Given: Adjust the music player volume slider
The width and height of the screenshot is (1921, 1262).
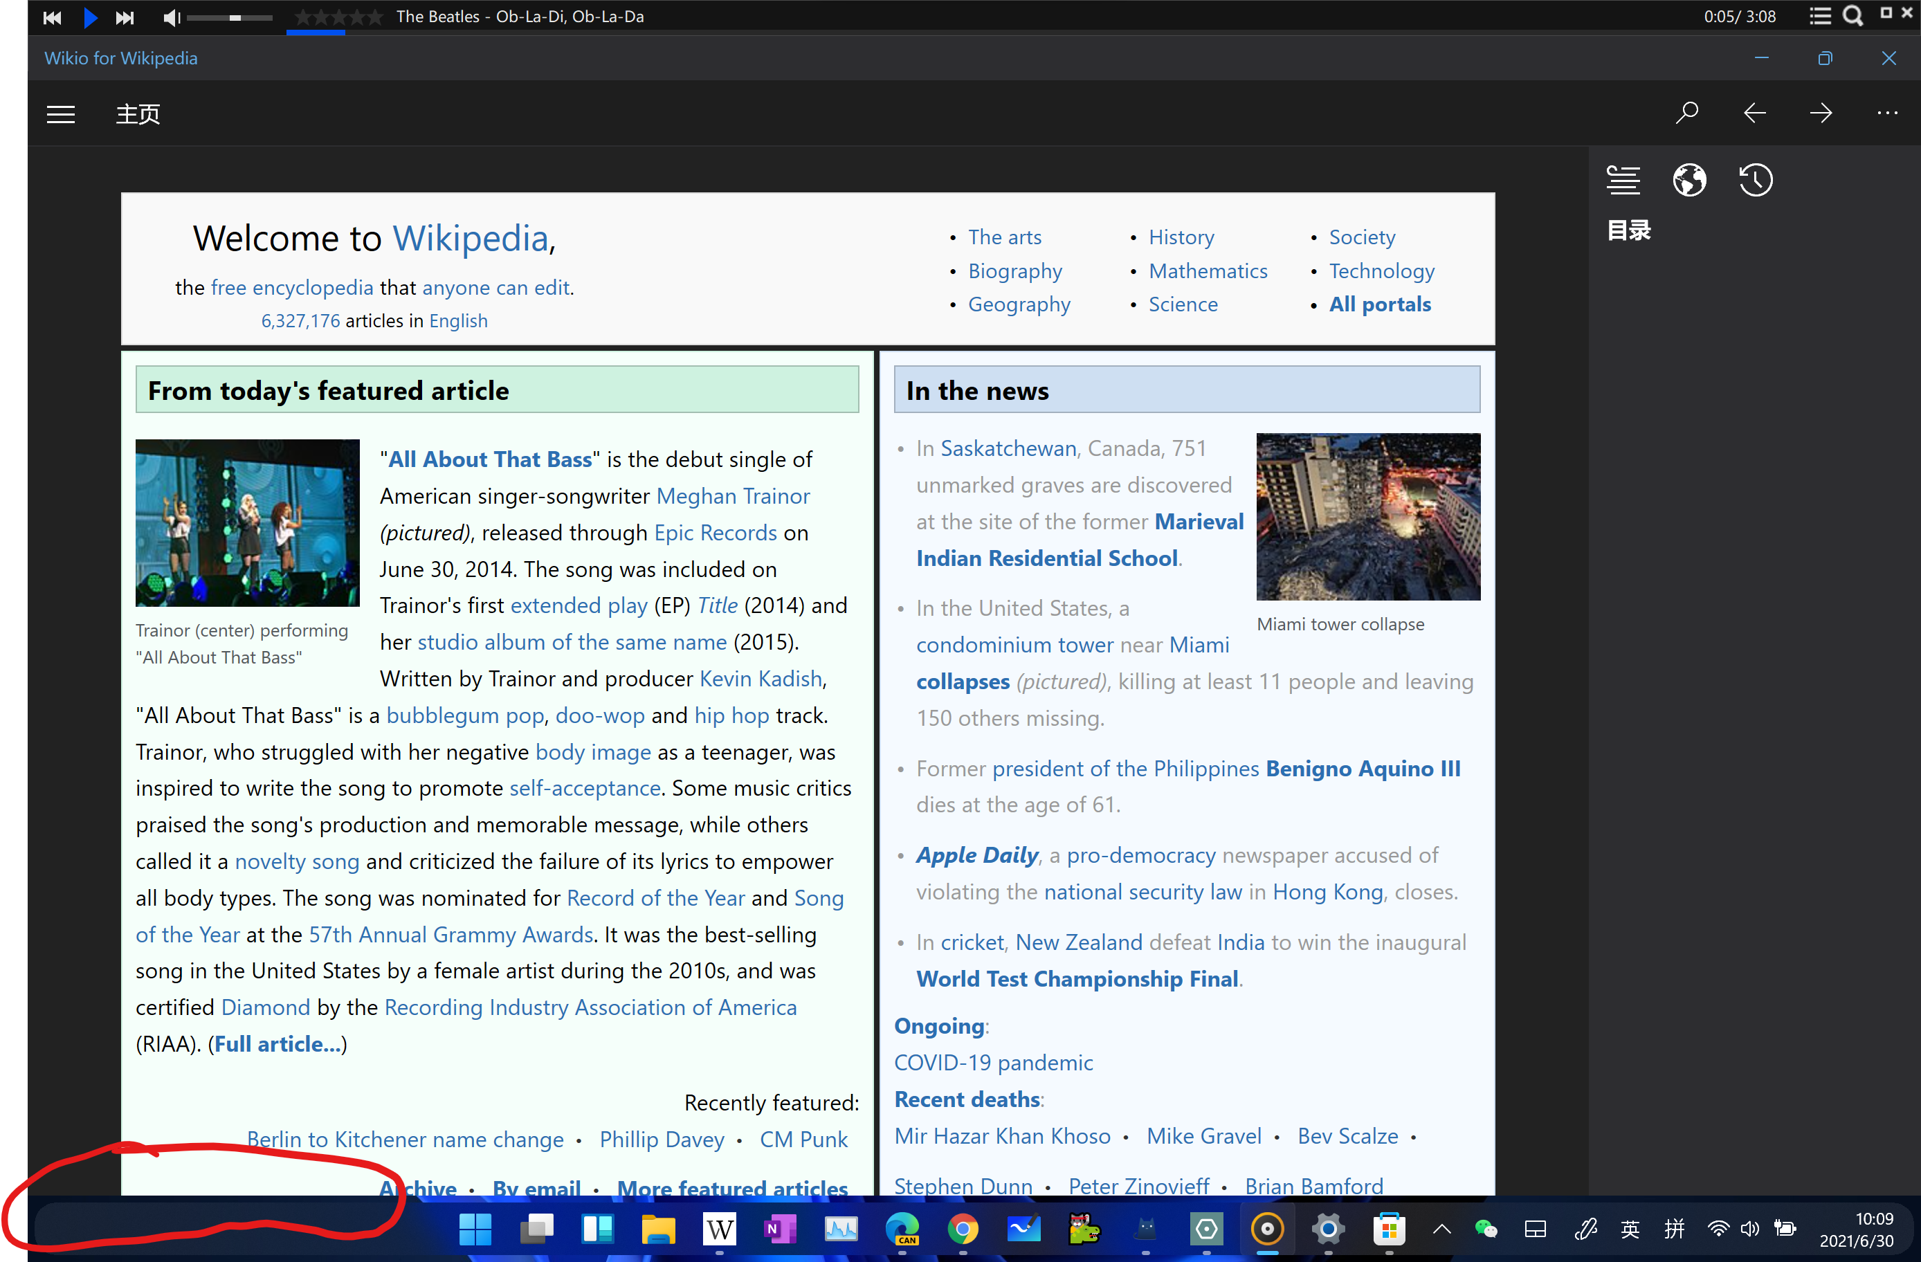Looking at the screenshot, I should [x=229, y=17].
